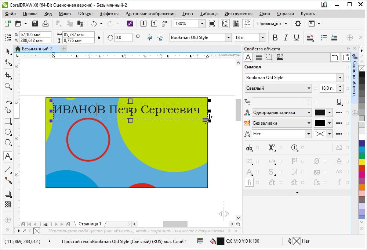Select the Drop shadow tool

pyautogui.click(x=8, y=194)
